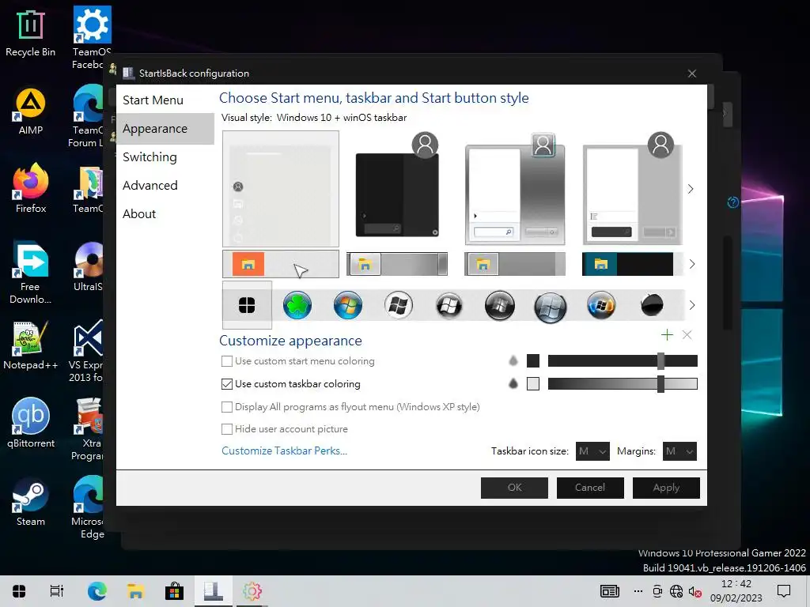Launch Steam from desktop
The image size is (810, 607).
pyautogui.click(x=30, y=502)
